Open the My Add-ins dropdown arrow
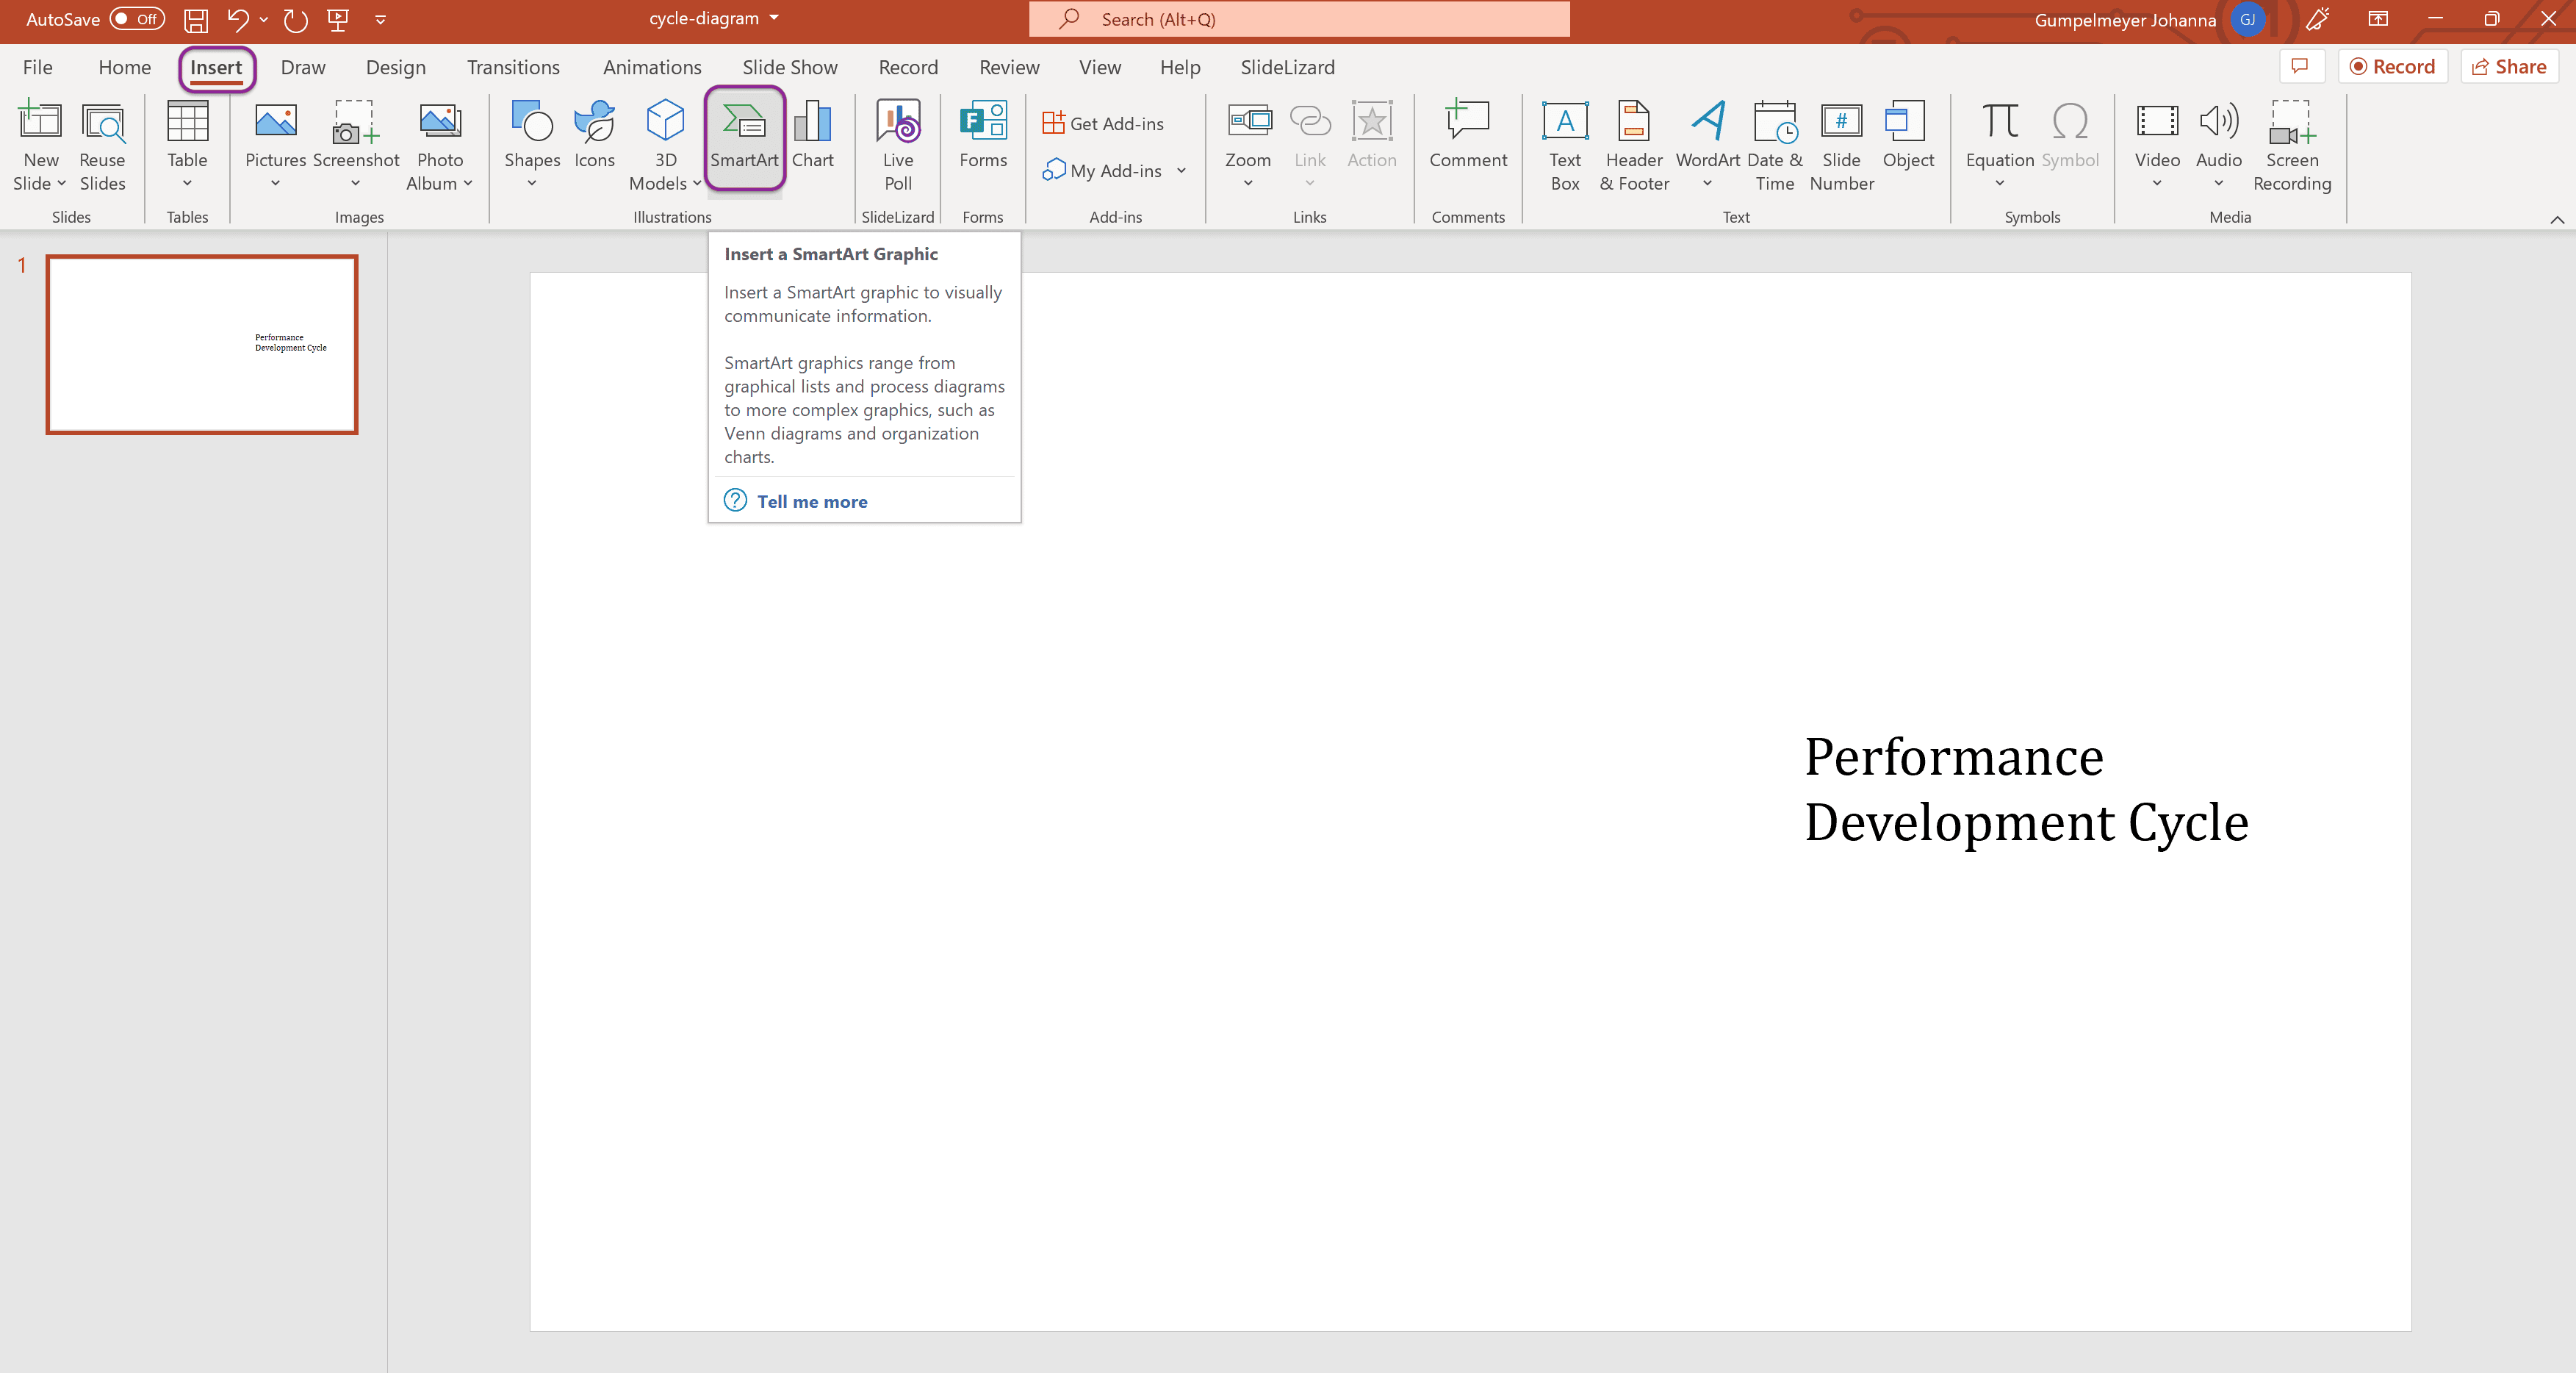This screenshot has width=2576, height=1373. click(x=1181, y=171)
